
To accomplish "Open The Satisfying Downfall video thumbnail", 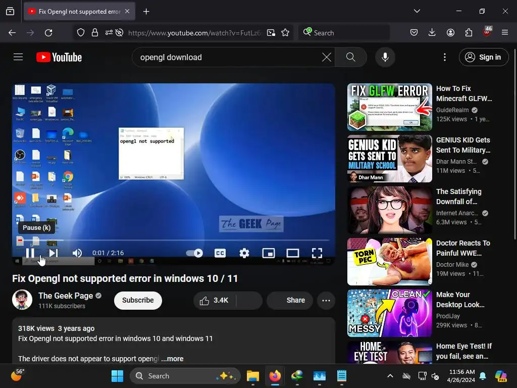I will coord(389,210).
